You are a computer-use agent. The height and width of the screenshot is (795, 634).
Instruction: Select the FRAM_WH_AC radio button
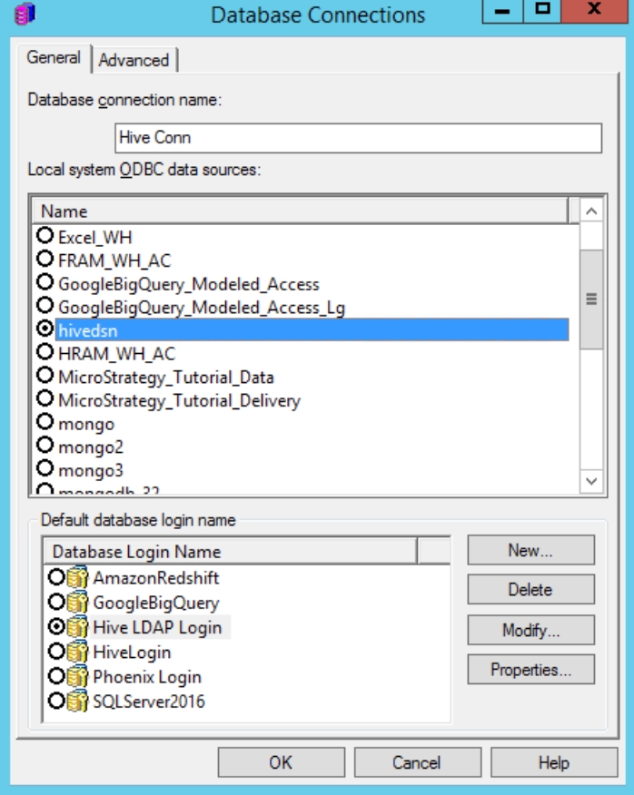(x=45, y=259)
